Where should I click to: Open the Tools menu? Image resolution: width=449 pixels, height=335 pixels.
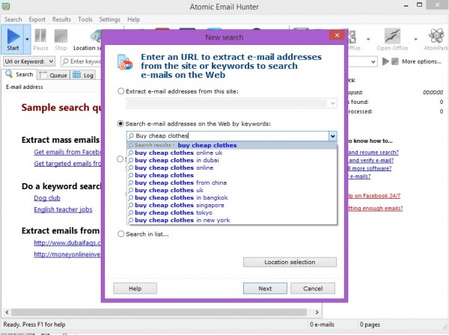(85, 19)
